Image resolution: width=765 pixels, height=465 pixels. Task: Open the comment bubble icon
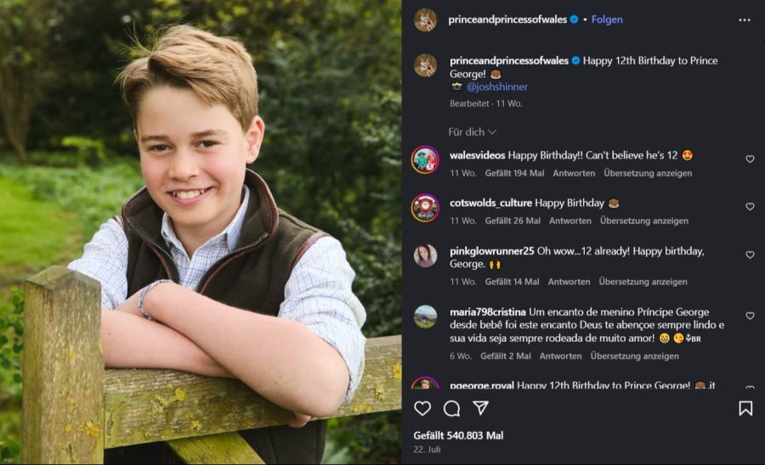click(451, 408)
